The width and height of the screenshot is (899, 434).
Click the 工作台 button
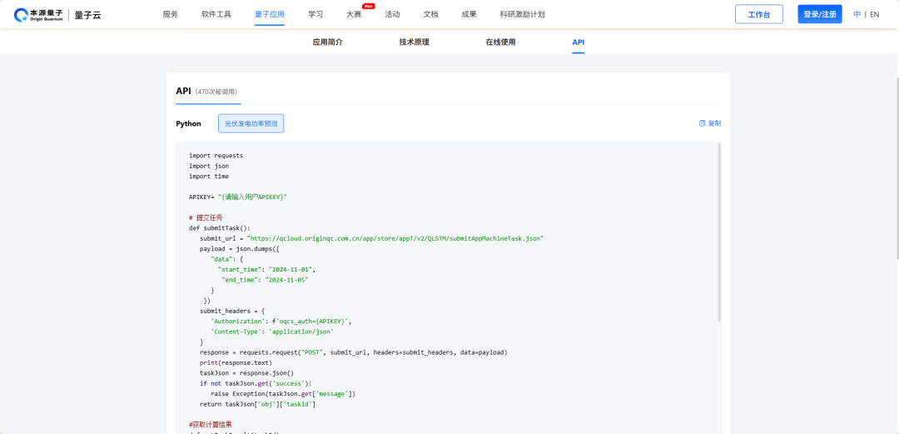coord(759,14)
